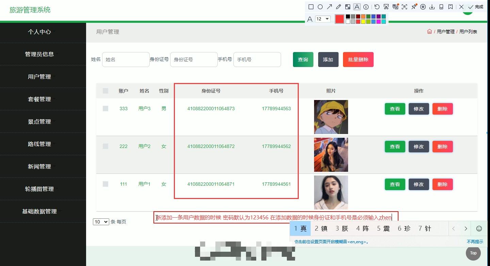This screenshot has height=266, width=490.
Task: Open the rows-per-page dropdown showing 10
Action: coord(101,221)
